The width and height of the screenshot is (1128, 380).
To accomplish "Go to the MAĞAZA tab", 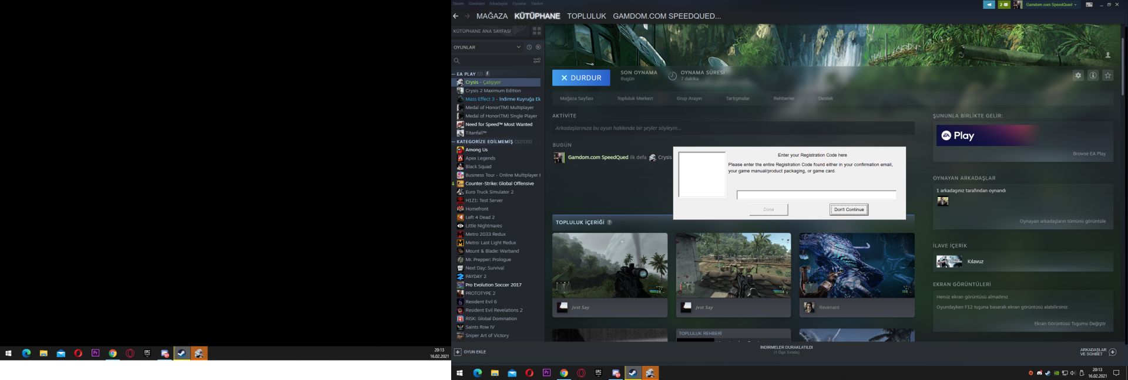I will click(x=492, y=16).
